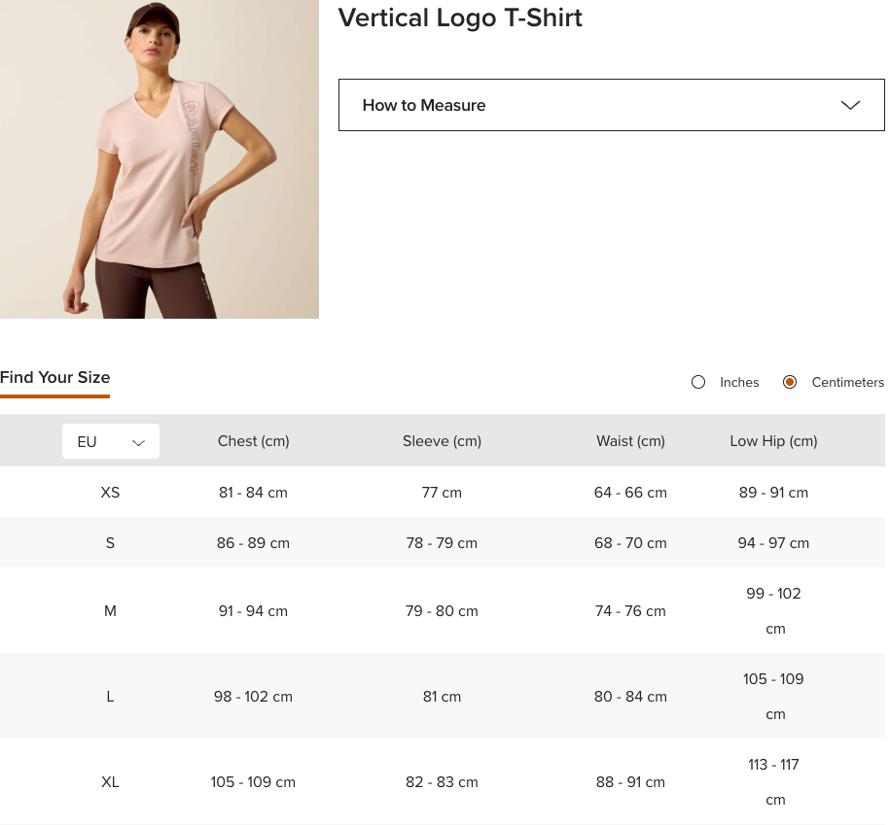Click the Waist (cm) column header
The image size is (889, 825).
click(630, 441)
